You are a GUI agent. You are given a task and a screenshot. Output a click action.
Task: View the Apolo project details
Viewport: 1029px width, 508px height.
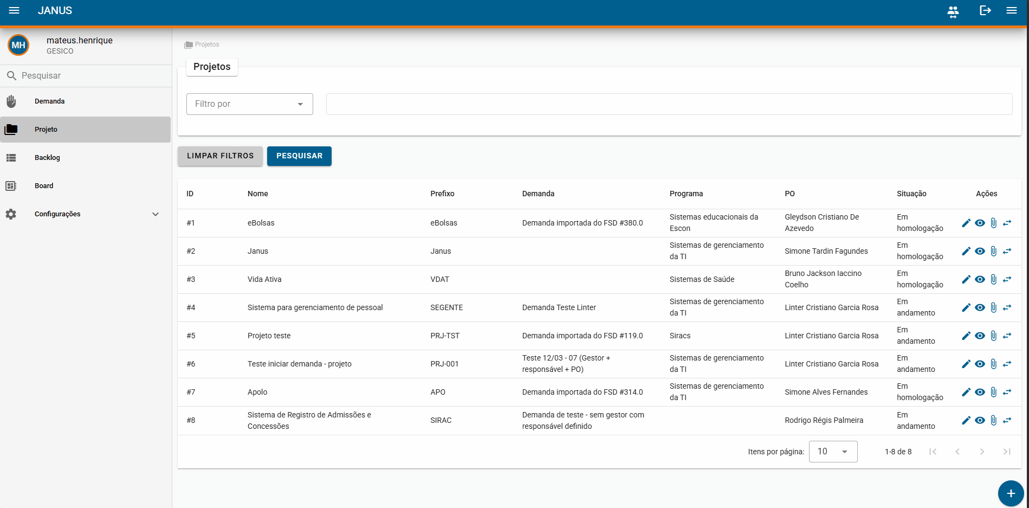980,392
